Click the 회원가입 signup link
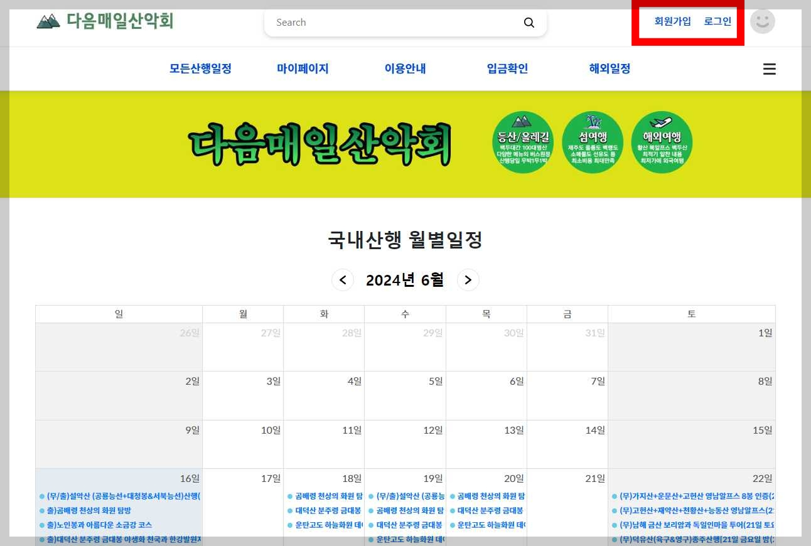The image size is (811, 546). pyautogui.click(x=672, y=21)
